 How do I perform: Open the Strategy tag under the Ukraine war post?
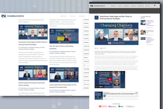[x=63, y=53]
